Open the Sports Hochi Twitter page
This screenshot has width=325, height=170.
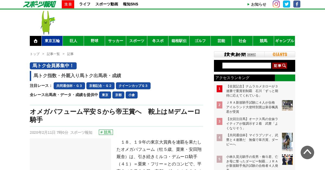[287, 4]
